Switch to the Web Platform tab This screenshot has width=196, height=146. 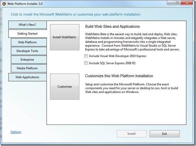tap(29, 42)
